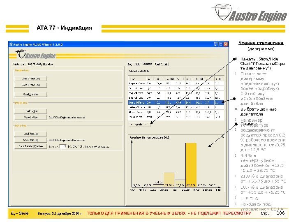Click the AE300 Wizard title bar icon

pyautogui.click(x=11, y=44)
